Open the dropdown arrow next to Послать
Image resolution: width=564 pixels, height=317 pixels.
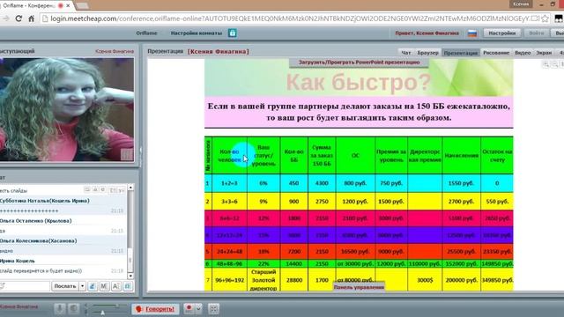82,286
